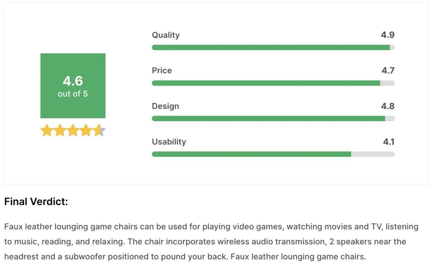Click the third yellow rating star

[x=73, y=130]
